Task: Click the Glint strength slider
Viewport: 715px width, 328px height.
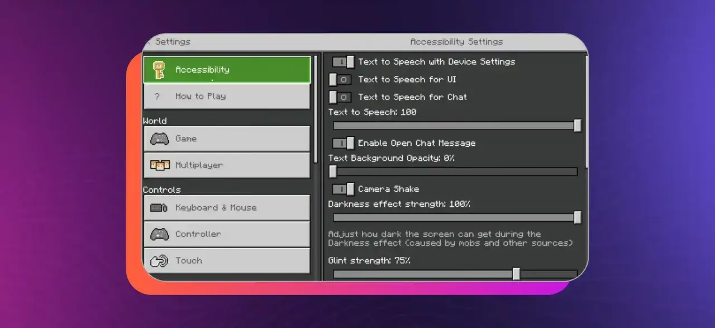Action: click(455, 274)
